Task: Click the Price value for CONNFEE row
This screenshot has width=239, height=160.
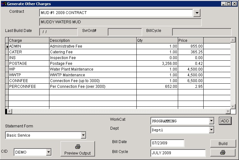Action: pyautogui.click(x=191, y=81)
